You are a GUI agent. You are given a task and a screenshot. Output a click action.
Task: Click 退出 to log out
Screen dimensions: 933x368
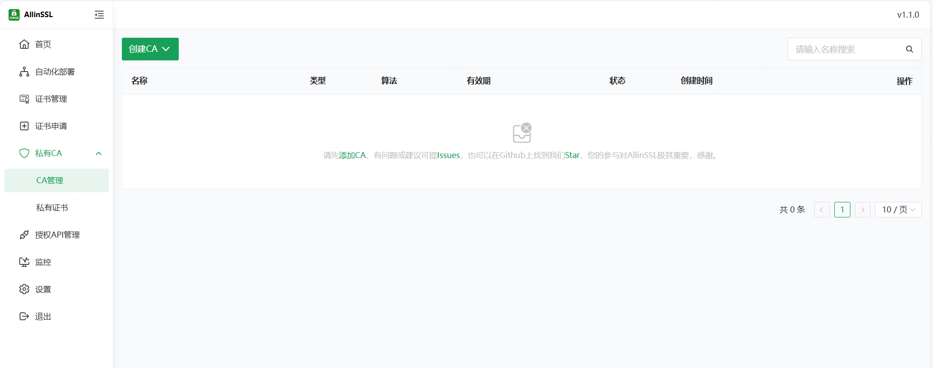[x=56, y=316]
